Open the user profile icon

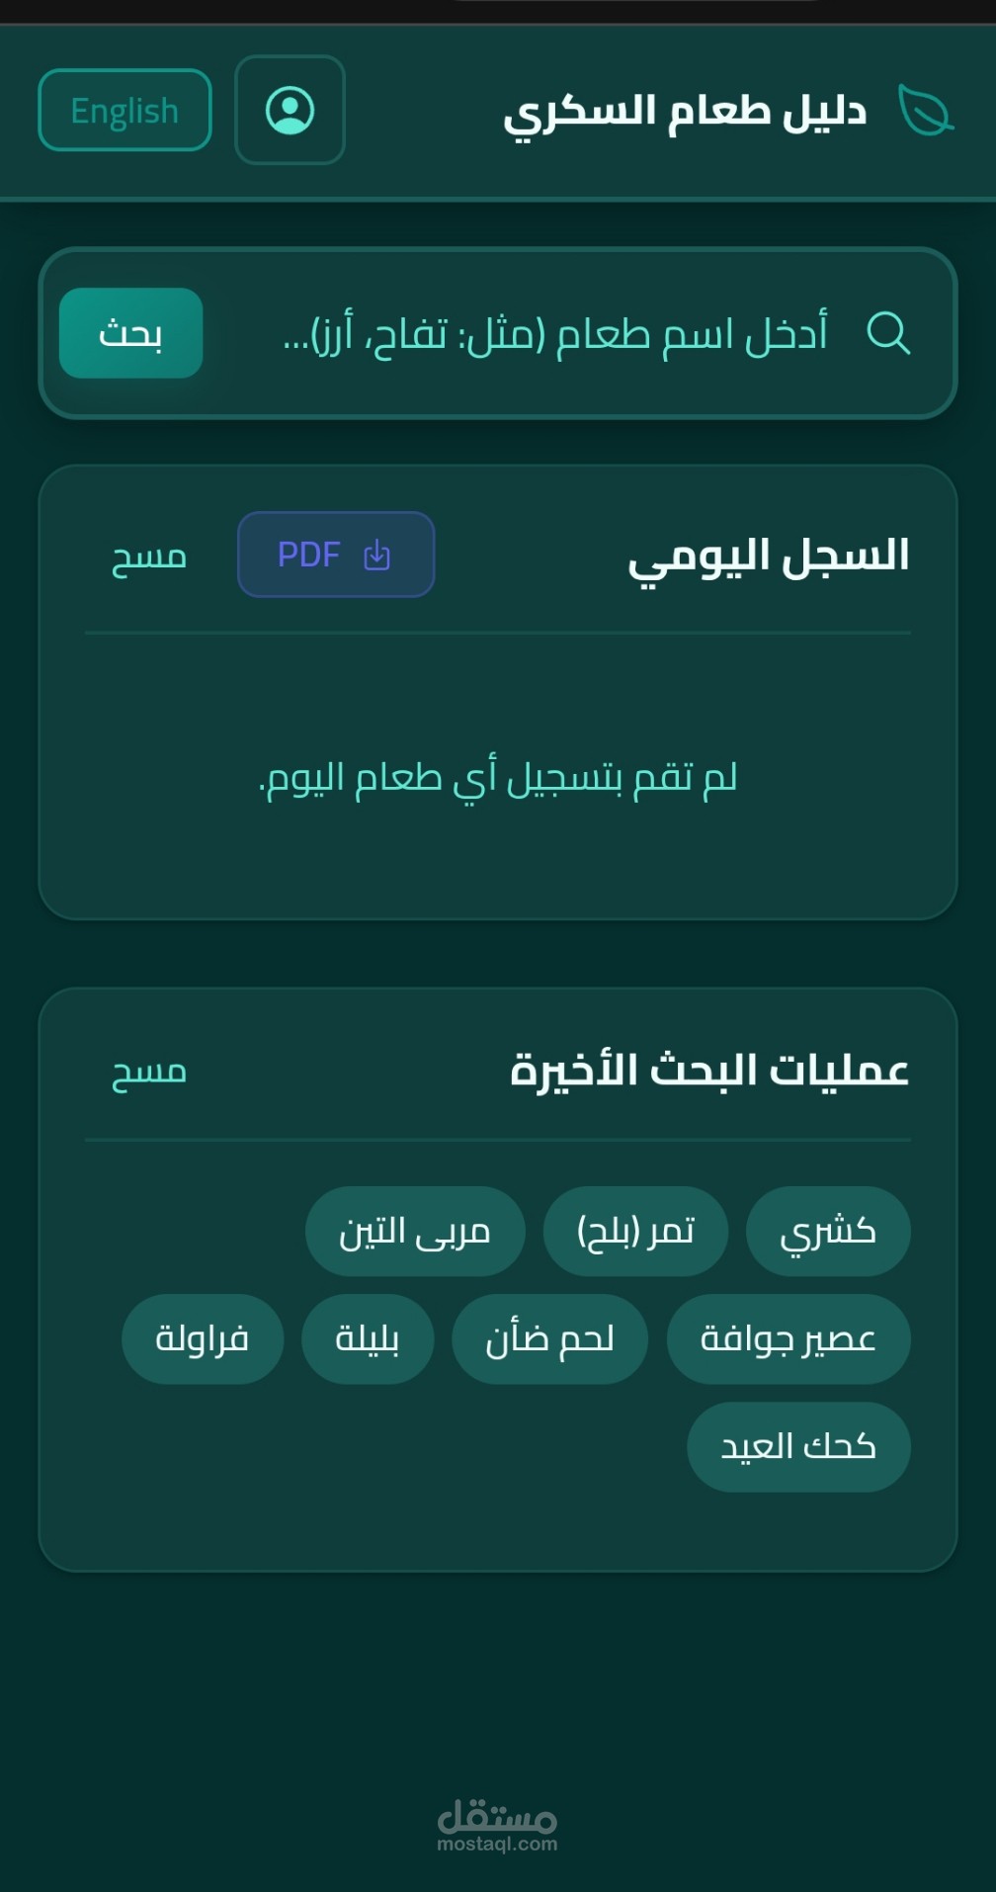pyautogui.click(x=290, y=110)
